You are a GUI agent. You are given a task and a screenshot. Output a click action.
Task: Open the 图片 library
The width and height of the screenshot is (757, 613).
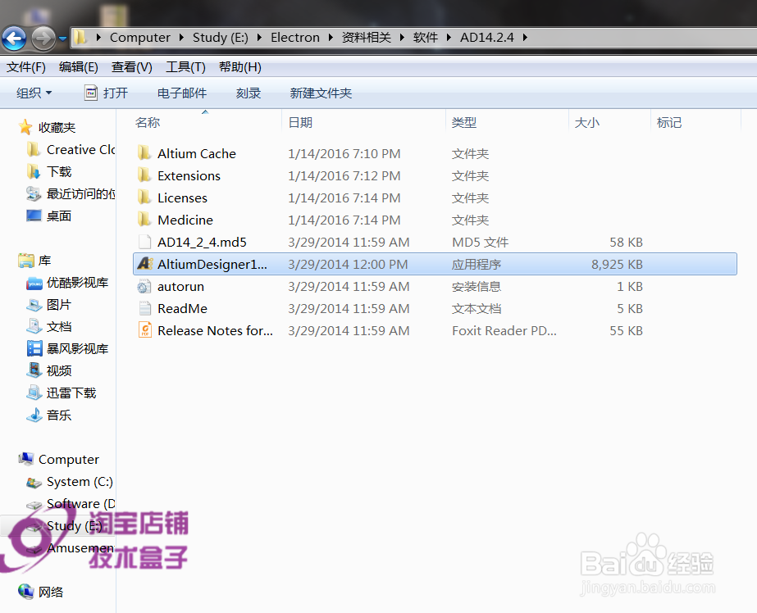click(x=49, y=305)
